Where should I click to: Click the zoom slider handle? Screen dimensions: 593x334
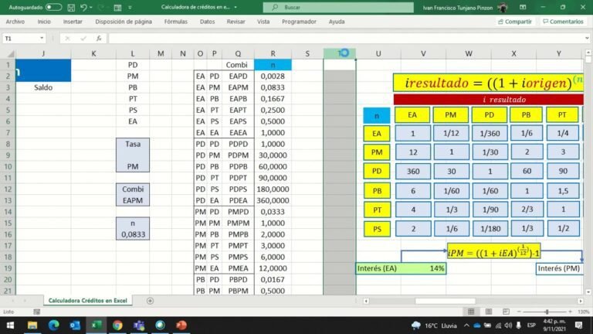[x=547, y=312]
